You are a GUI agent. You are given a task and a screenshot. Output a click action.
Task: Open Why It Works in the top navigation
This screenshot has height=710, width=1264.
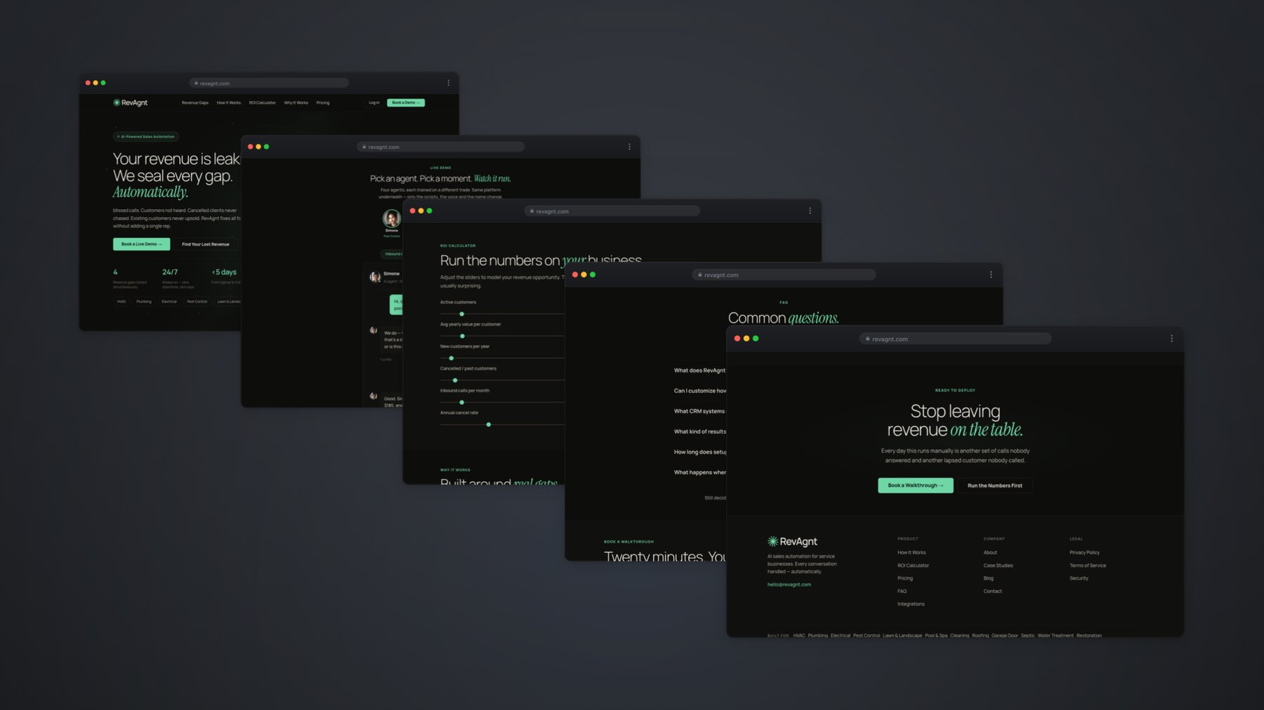(296, 102)
